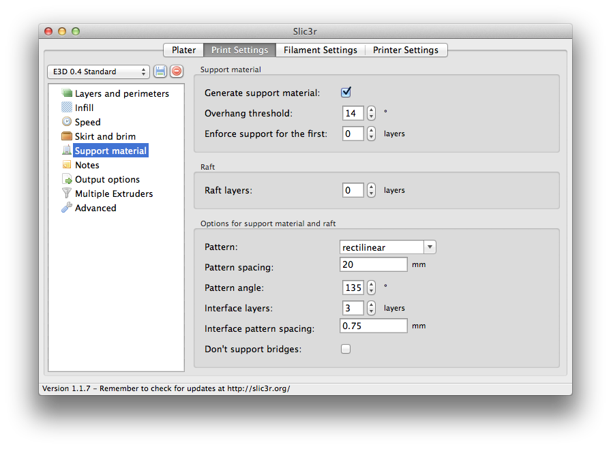Click the Advanced wrench icon
The height and width of the screenshot is (449, 611).
(67, 207)
